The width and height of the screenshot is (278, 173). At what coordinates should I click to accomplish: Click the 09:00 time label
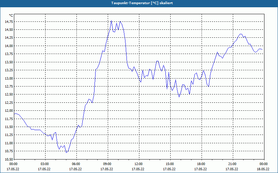[x=108, y=164]
